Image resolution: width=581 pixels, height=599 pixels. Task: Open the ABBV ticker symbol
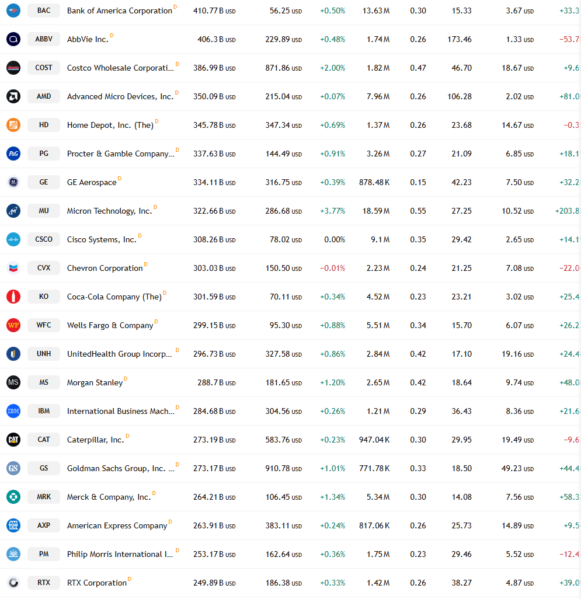44,39
